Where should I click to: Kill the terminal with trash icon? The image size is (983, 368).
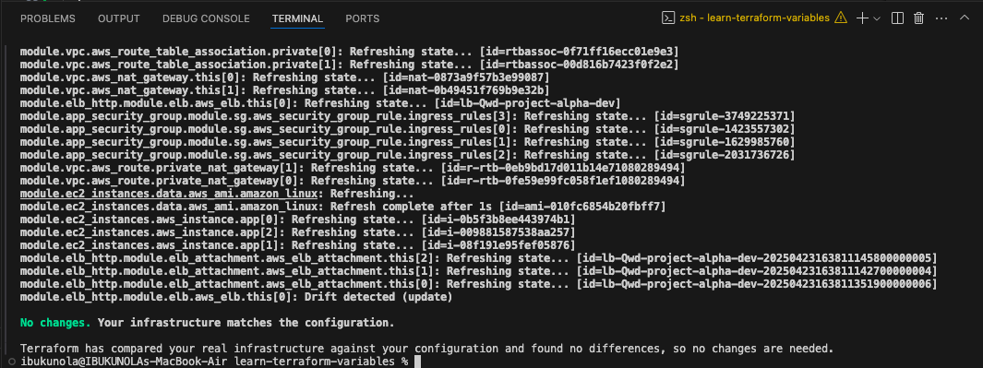click(919, 18)
